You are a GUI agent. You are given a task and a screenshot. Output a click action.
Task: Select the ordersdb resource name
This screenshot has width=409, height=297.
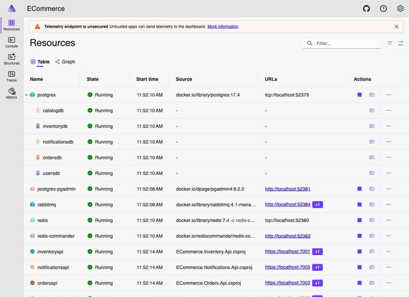tap(52, 157)
